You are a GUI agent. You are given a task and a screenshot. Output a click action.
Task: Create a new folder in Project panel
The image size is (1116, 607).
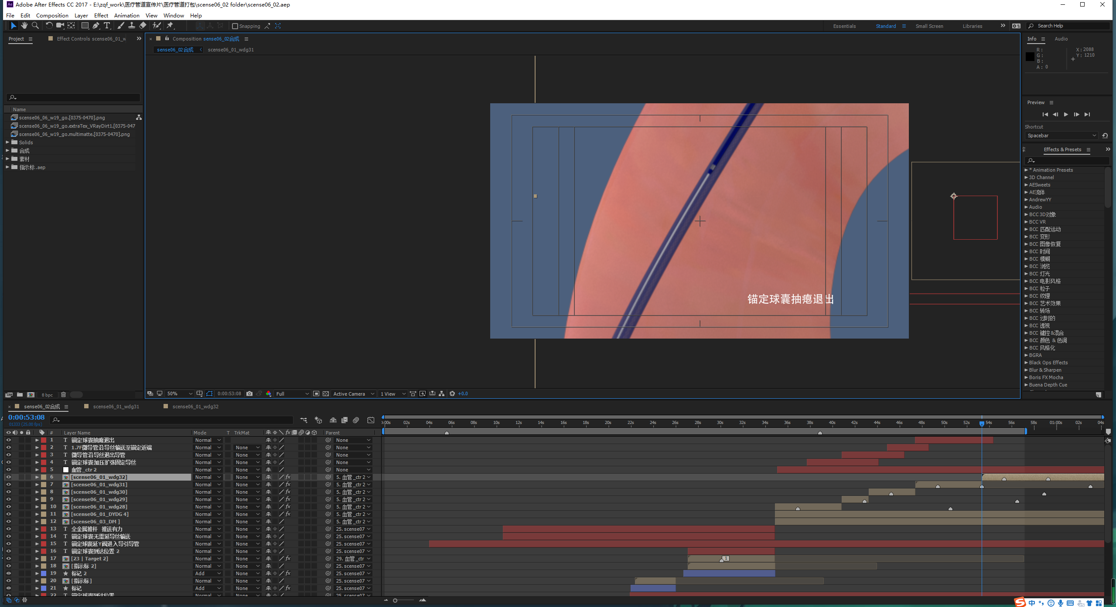coord(20,395)
